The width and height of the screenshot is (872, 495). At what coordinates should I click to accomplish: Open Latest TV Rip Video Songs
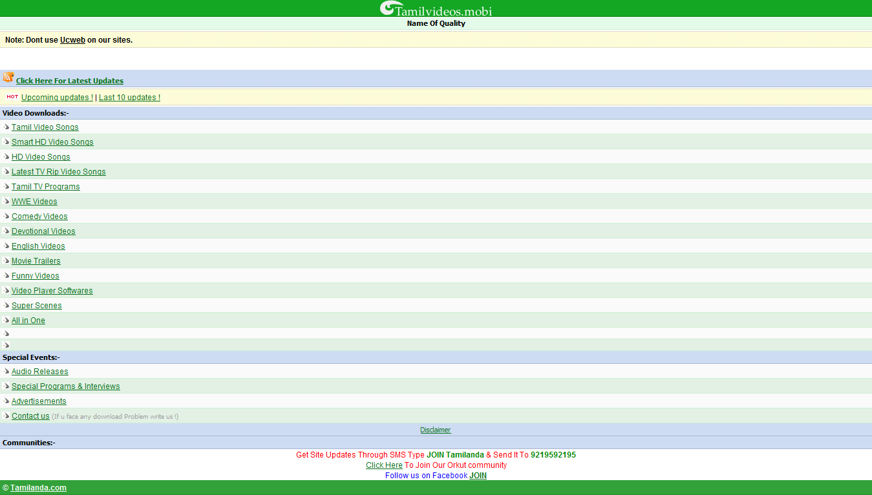pyautogui.click(x=59, y=172)
